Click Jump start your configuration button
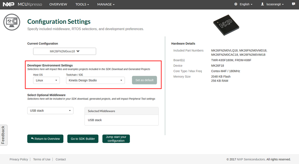 coord(116,139)
